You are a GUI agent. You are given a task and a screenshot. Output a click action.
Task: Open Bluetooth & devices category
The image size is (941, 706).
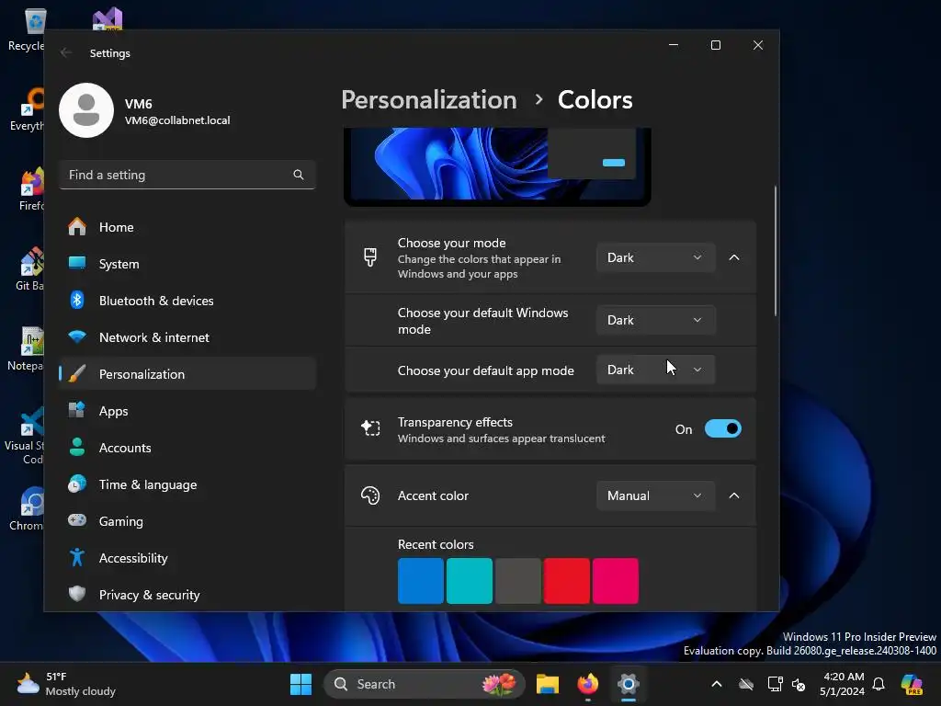coord(187,301)
